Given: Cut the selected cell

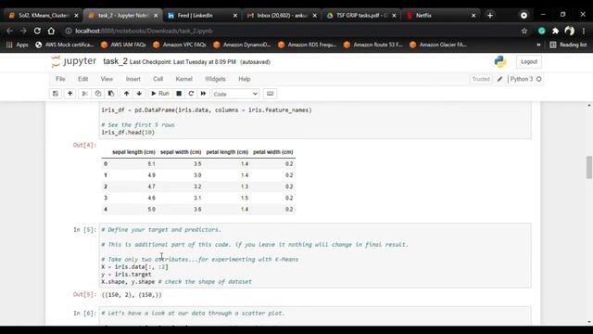Looking at the screenshot, I should [x=84, y=94].
